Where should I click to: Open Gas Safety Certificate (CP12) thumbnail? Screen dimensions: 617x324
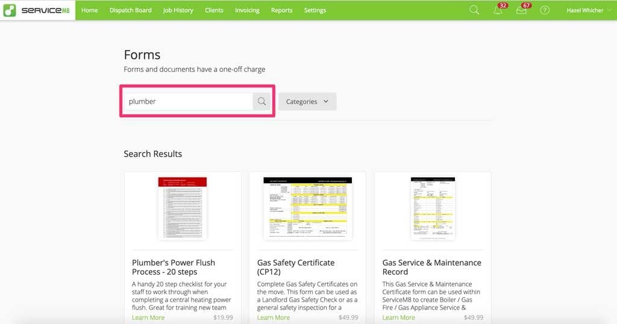pyautogui.click(x=308, y=208)
